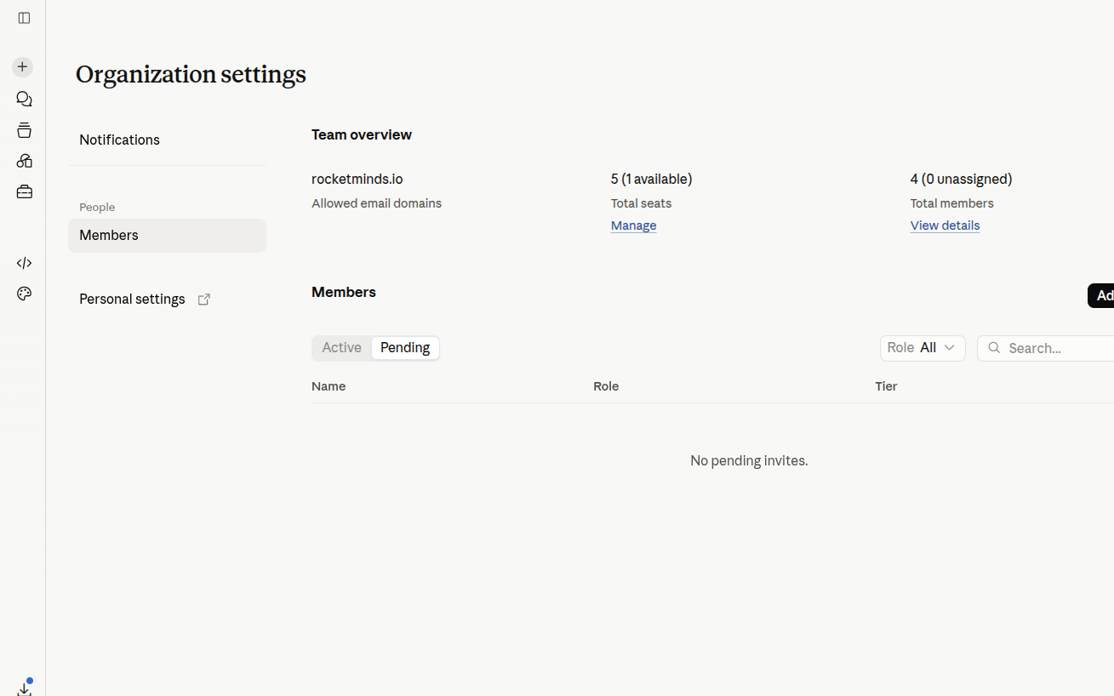The height and width of the screenshot is (696, 1114).
Task: Open the code brackets icon
Action: (x=24, y=263)
